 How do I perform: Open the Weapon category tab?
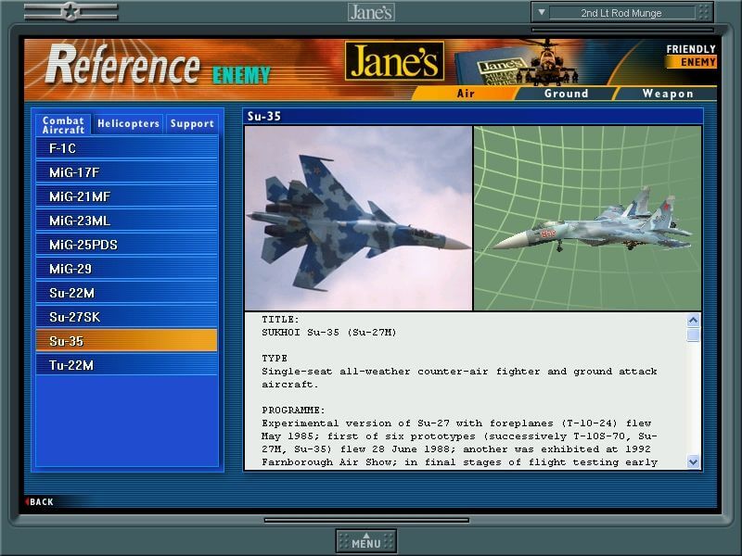coord(668,94)
